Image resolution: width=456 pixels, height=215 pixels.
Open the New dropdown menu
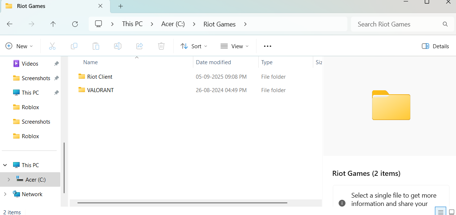pos(19,46)
